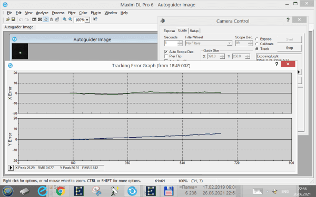Click the toolbar icon left of zoom in
The image size is (316, 197).
coord(57,19)
